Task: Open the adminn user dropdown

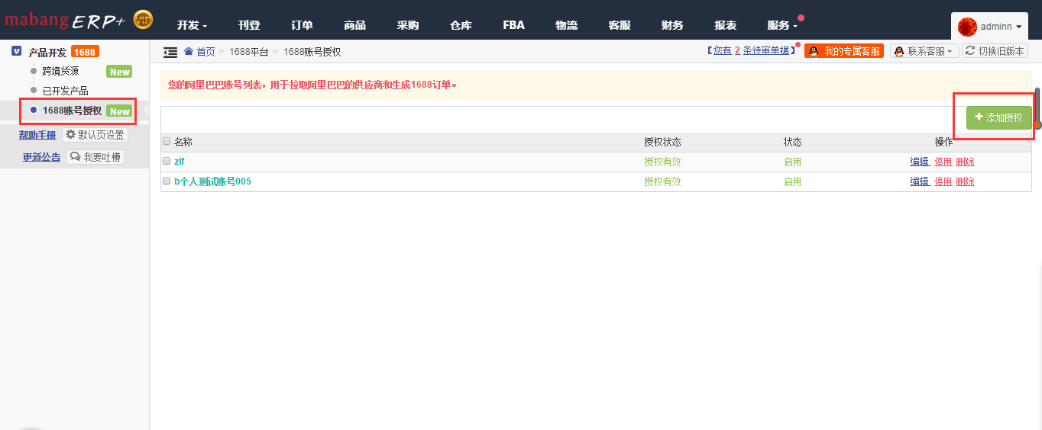Action: pos(989,27)
